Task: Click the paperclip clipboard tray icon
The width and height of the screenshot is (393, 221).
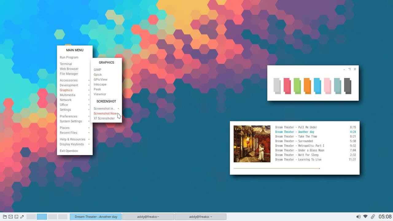Action: 373,217
